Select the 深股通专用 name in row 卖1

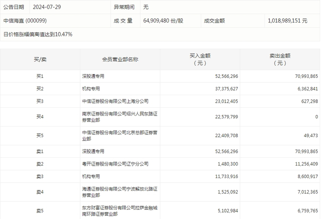coord(93,151)
